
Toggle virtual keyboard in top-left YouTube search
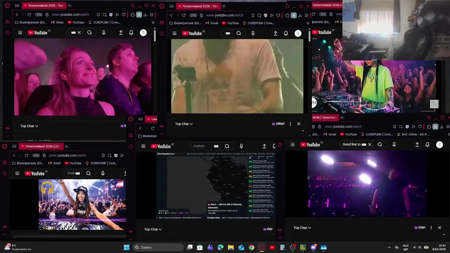pyautogui.click(x=73, y=33)
